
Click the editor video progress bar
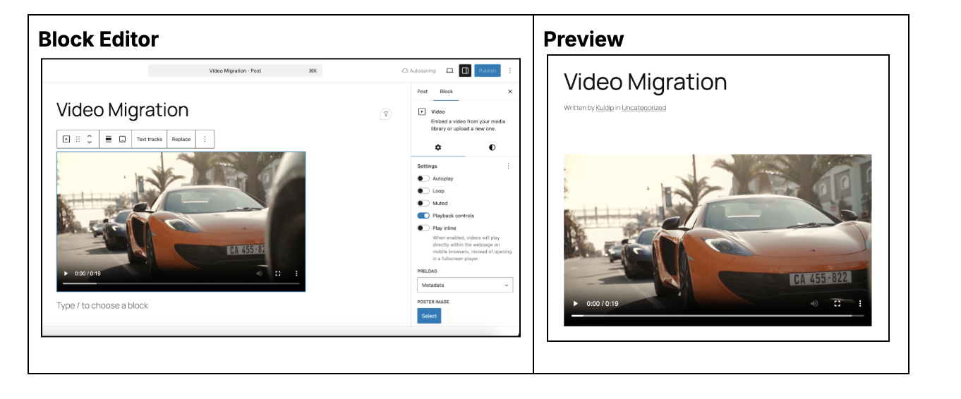click(x=181, y=283)
